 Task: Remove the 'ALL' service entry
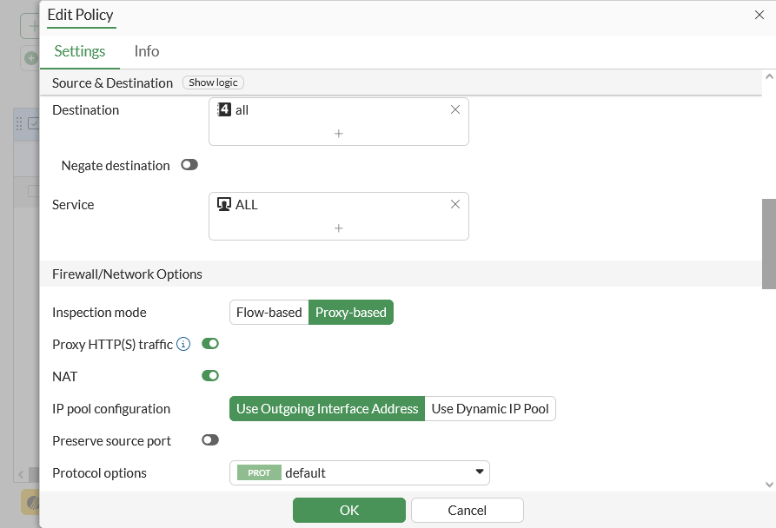(454, 204)
